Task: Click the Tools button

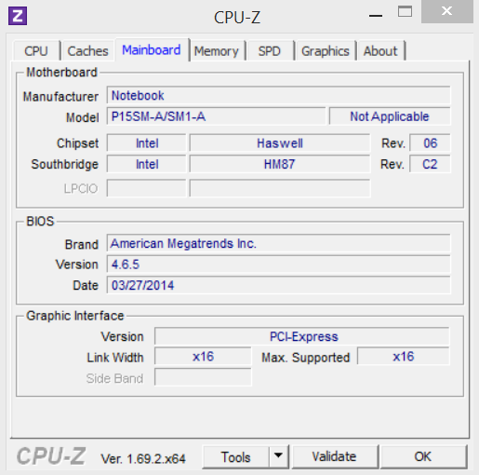Action: [235, 456]
